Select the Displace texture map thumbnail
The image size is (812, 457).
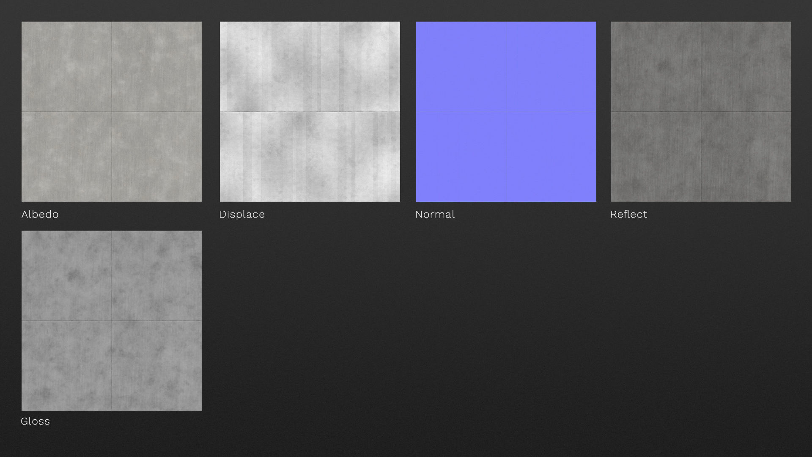click(310, 112)
